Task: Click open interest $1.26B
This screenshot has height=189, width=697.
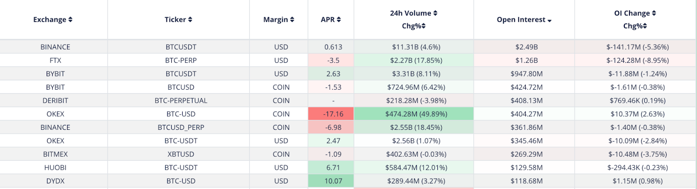Action: click(526, 61)
